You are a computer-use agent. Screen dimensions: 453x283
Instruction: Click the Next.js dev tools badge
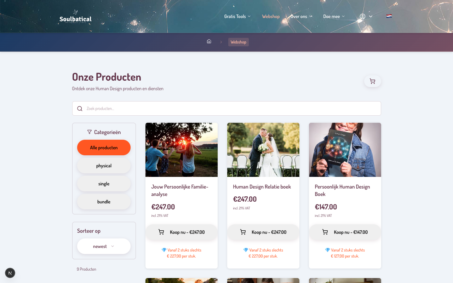10,273
